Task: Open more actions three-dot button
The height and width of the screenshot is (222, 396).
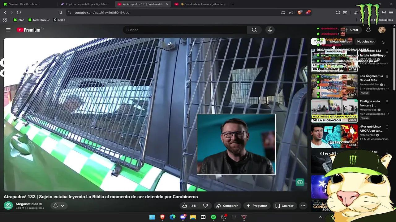Action: point(303,206)
